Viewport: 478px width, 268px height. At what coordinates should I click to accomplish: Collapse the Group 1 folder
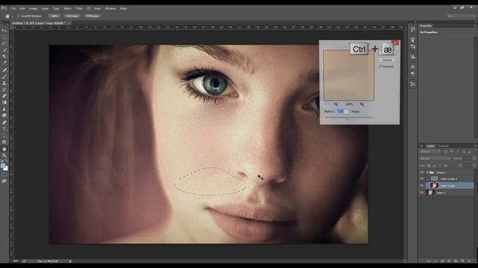click(427, 172)
